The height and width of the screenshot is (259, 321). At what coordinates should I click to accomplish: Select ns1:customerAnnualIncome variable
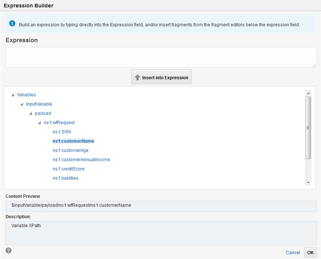click(x=81, y=160)
